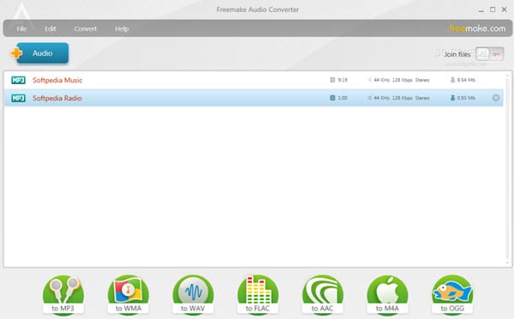Image resolution: width=514 pixels, height=319 pixels.
Task: Select the Softpedia Music file row
Action: (254, 80)
